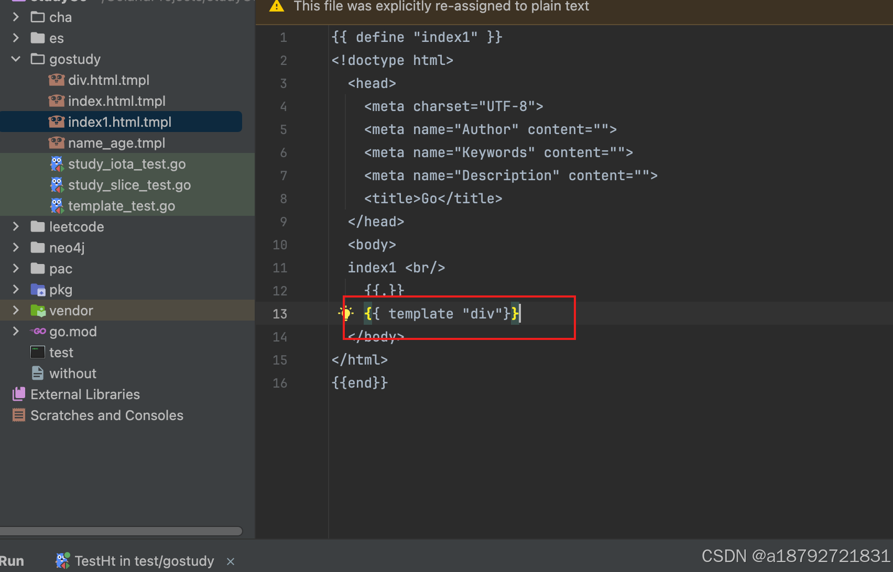893x572 pixels.
Task: Click the horizontal scrollbar of project panel
Action: tap(121, 531)
